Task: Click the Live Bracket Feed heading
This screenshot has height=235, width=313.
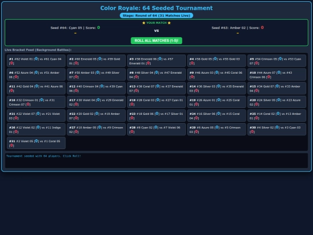Action: click(x=38, y=50)
